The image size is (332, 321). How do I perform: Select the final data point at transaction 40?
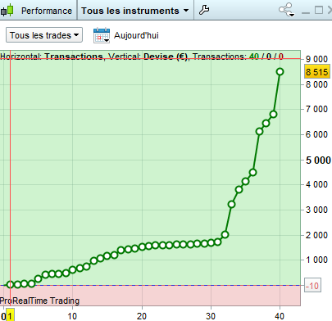click(280, 72)
